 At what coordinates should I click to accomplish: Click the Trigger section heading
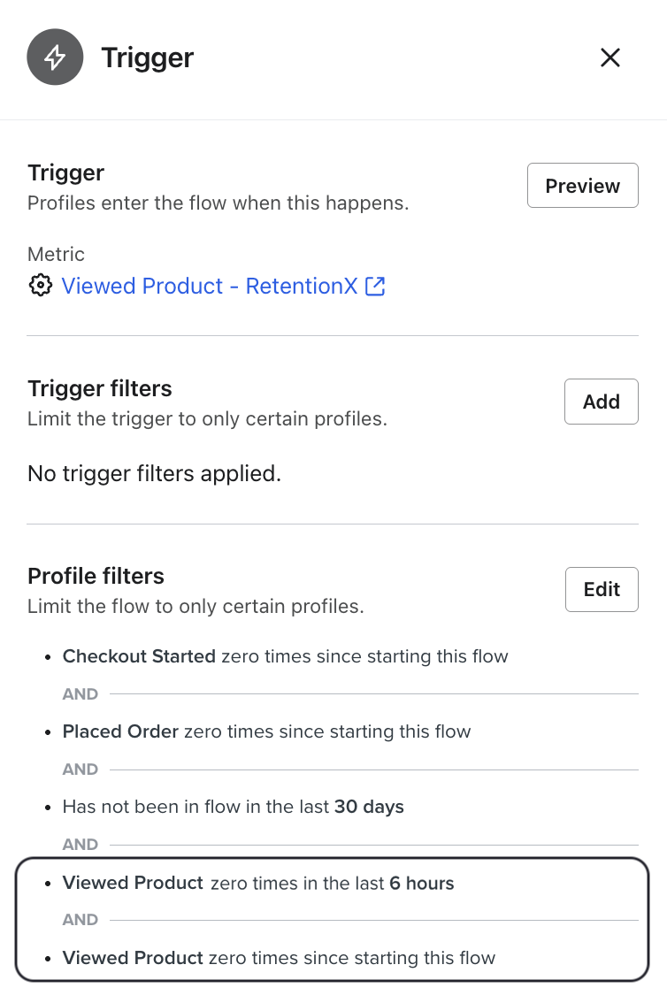point(65,173)
